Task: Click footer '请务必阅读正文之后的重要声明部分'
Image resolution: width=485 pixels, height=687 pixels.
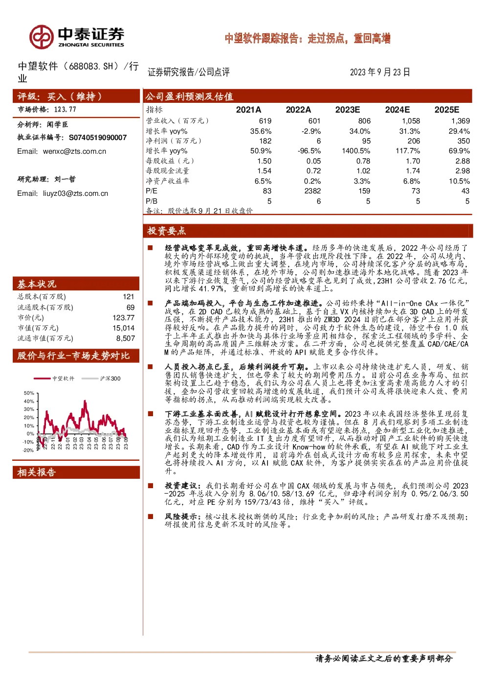Action: click(384, 659)
